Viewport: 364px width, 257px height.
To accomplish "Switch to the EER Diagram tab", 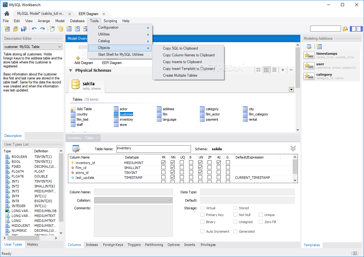I will [x=89, y=14].
